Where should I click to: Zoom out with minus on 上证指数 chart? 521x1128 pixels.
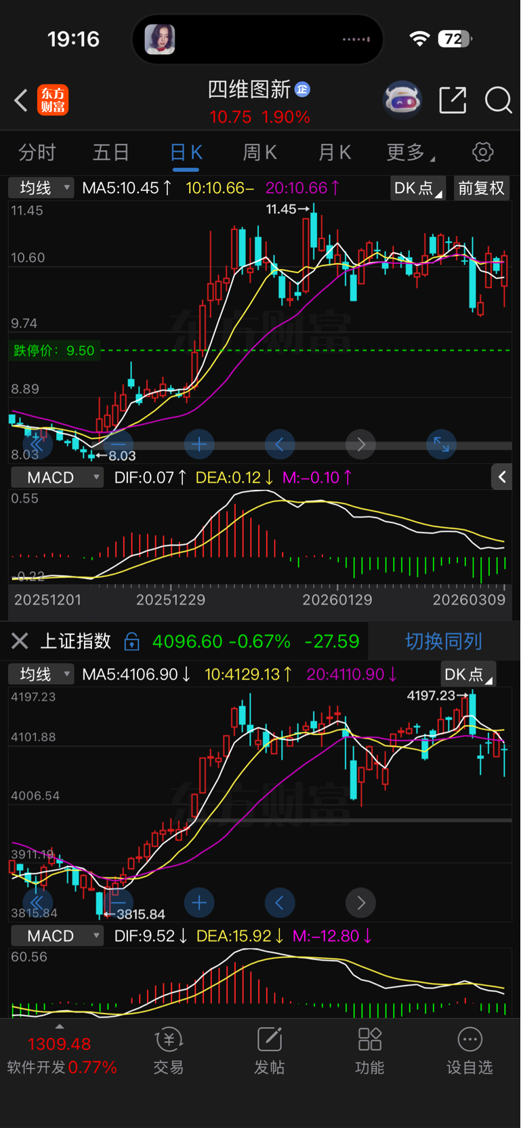117,902
